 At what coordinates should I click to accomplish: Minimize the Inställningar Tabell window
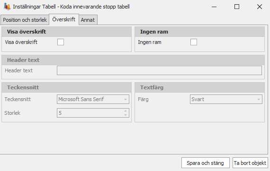point(214,7)
